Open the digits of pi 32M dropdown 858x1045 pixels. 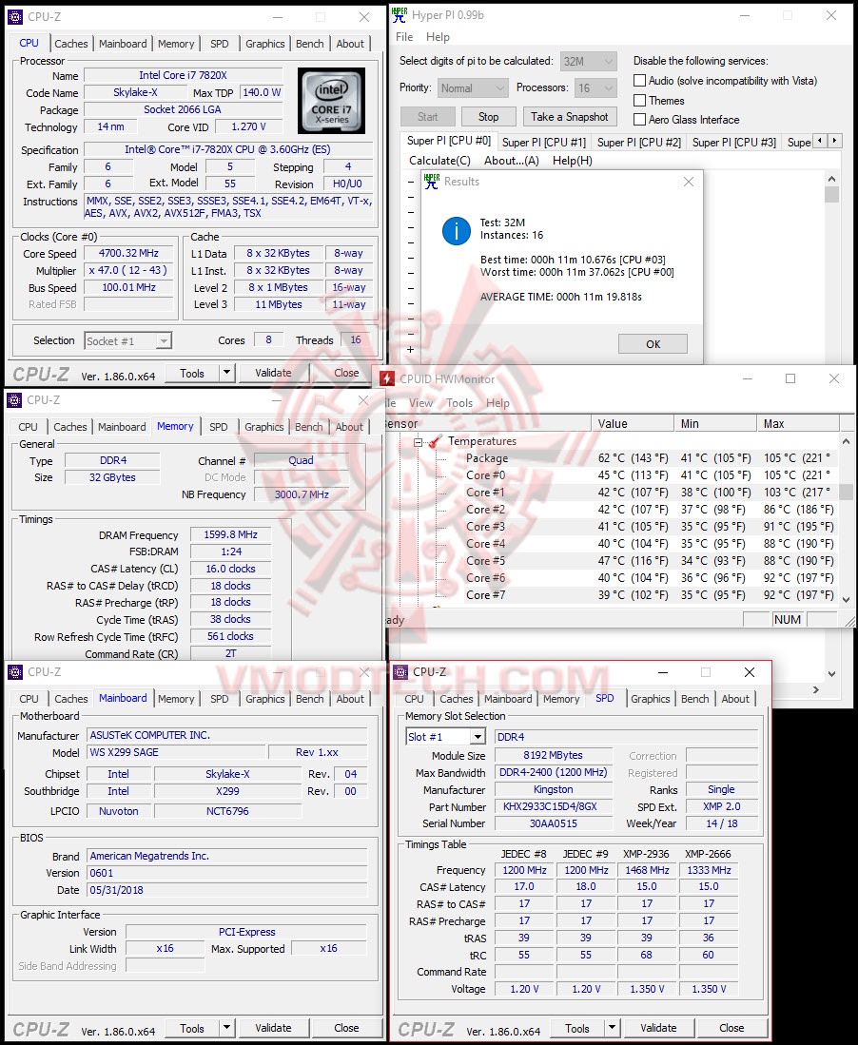point(589,61)
